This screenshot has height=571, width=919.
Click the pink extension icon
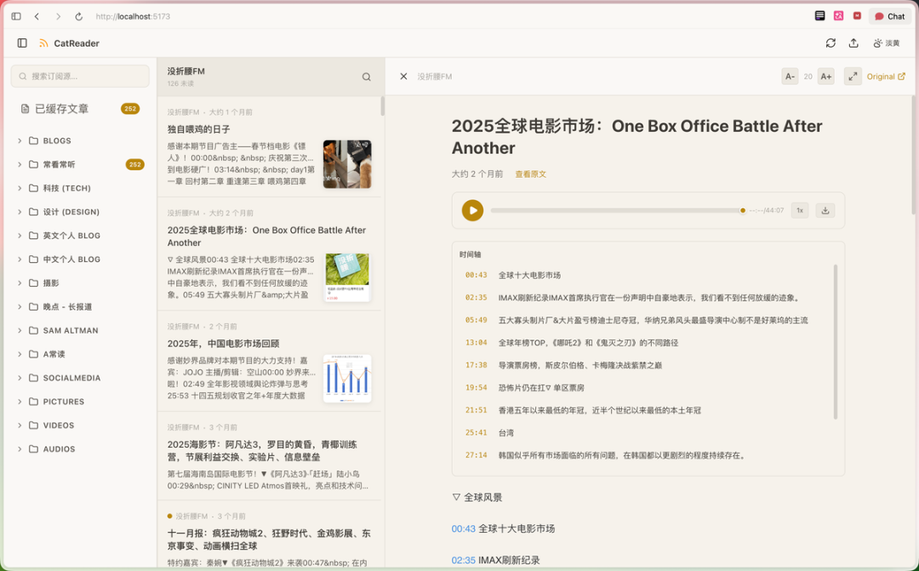coord(839,16)
